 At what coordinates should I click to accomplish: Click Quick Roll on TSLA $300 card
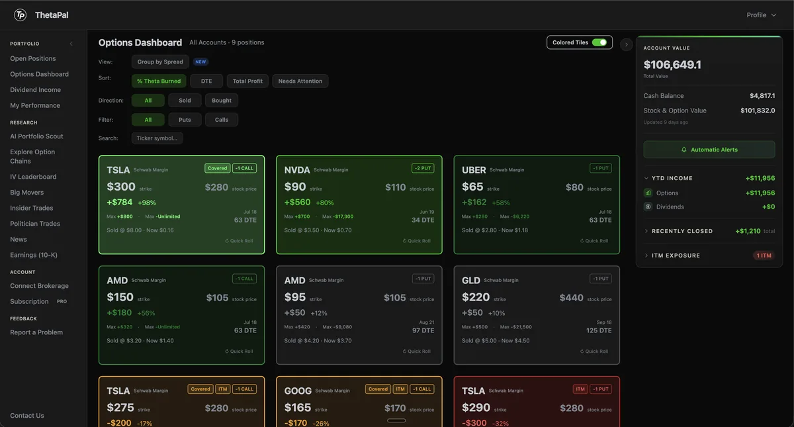[x=239, y=241]
